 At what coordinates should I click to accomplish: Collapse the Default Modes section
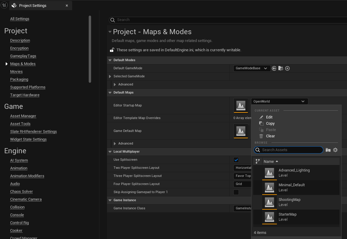tap(110, 60)
